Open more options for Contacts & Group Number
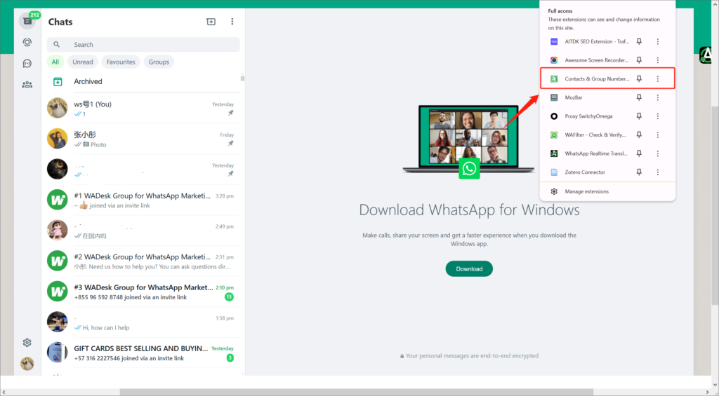The width and height of the screenshot is (719, 396). click(657, 78)
